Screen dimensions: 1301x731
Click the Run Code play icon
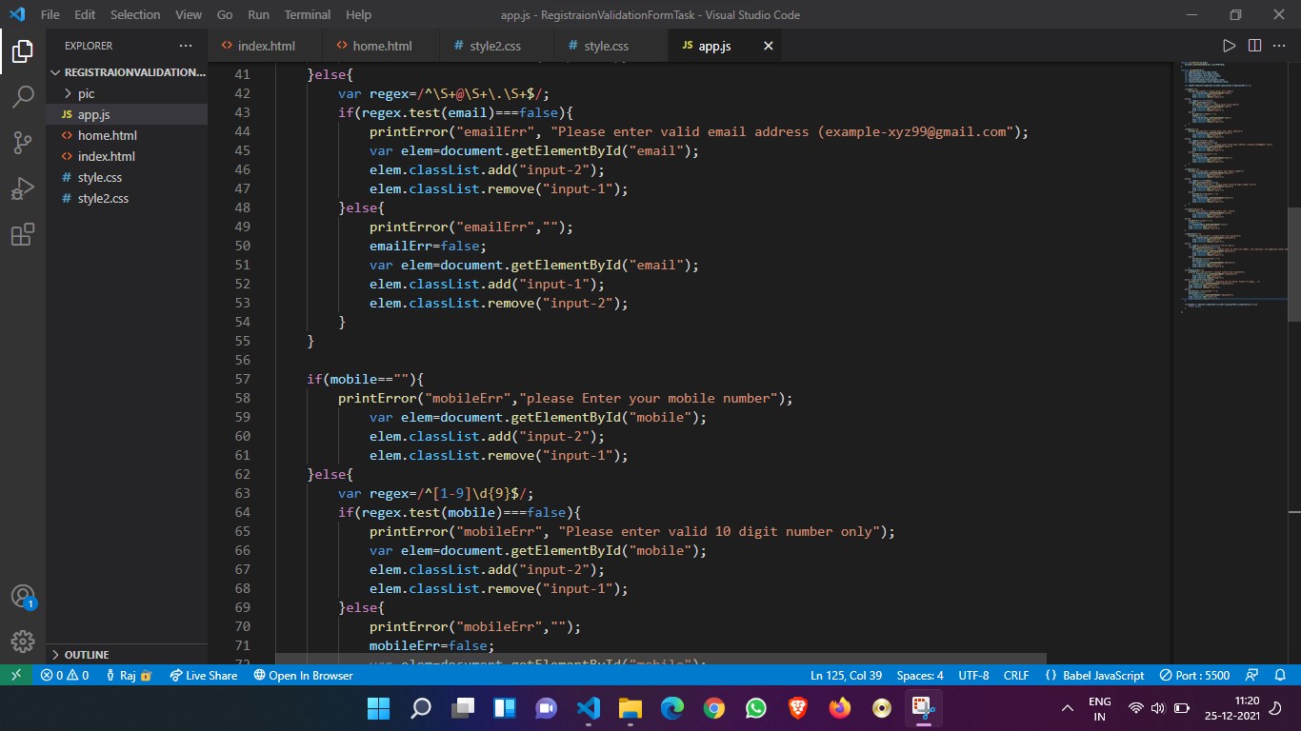[1229, 46]
